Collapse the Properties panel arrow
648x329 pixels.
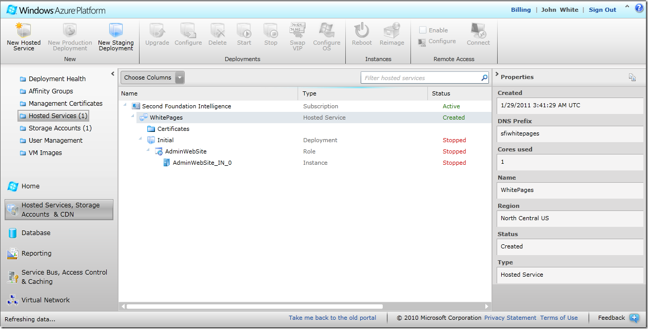[497, 75]
